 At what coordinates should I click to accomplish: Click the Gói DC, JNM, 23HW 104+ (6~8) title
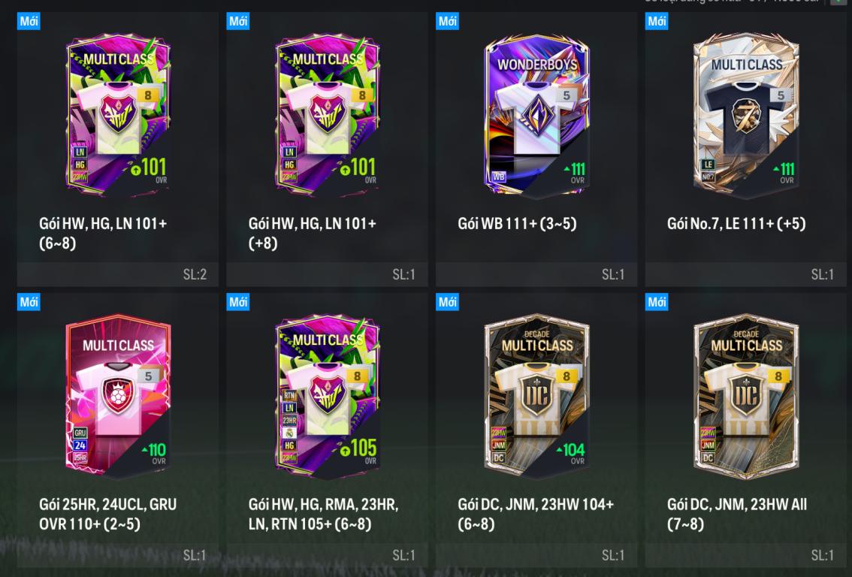536,514
